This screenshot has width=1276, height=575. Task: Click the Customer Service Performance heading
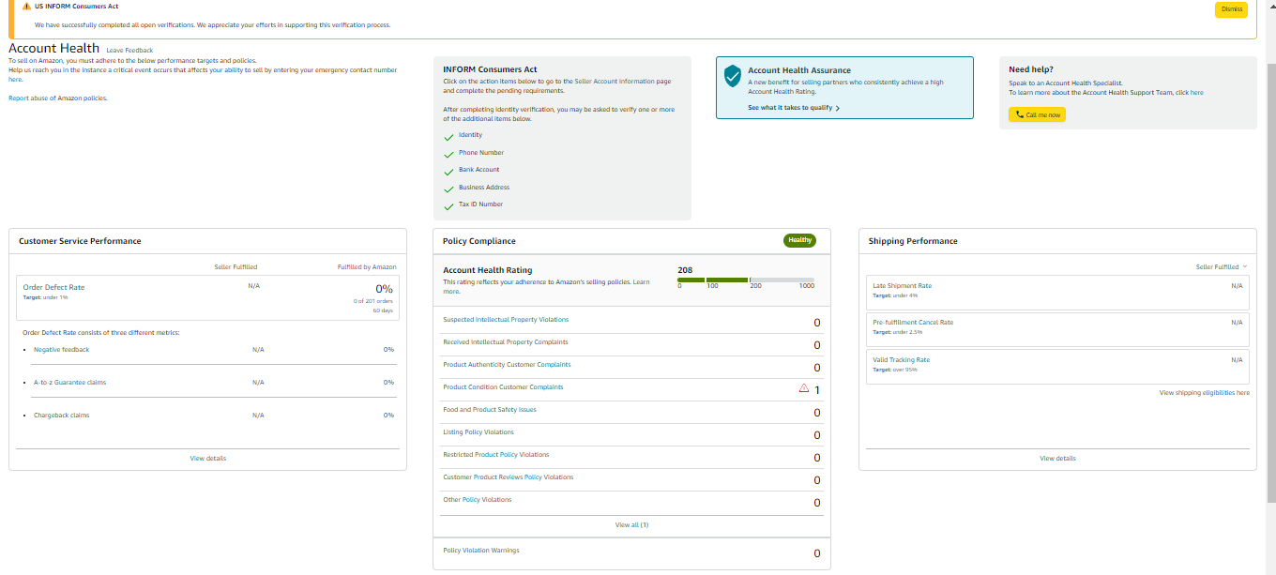(x=80, y=241)
